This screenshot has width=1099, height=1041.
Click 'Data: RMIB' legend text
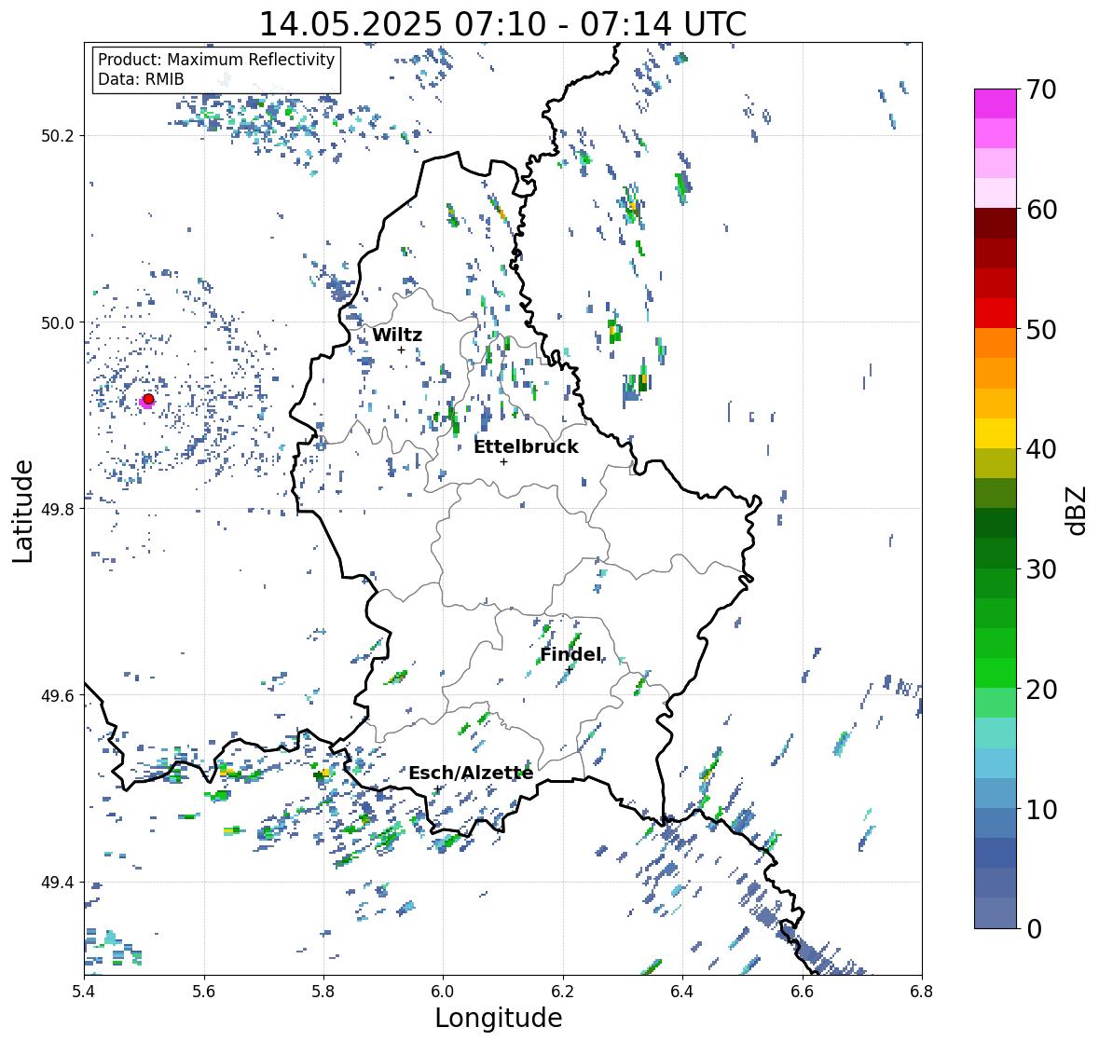pos(141,79)
